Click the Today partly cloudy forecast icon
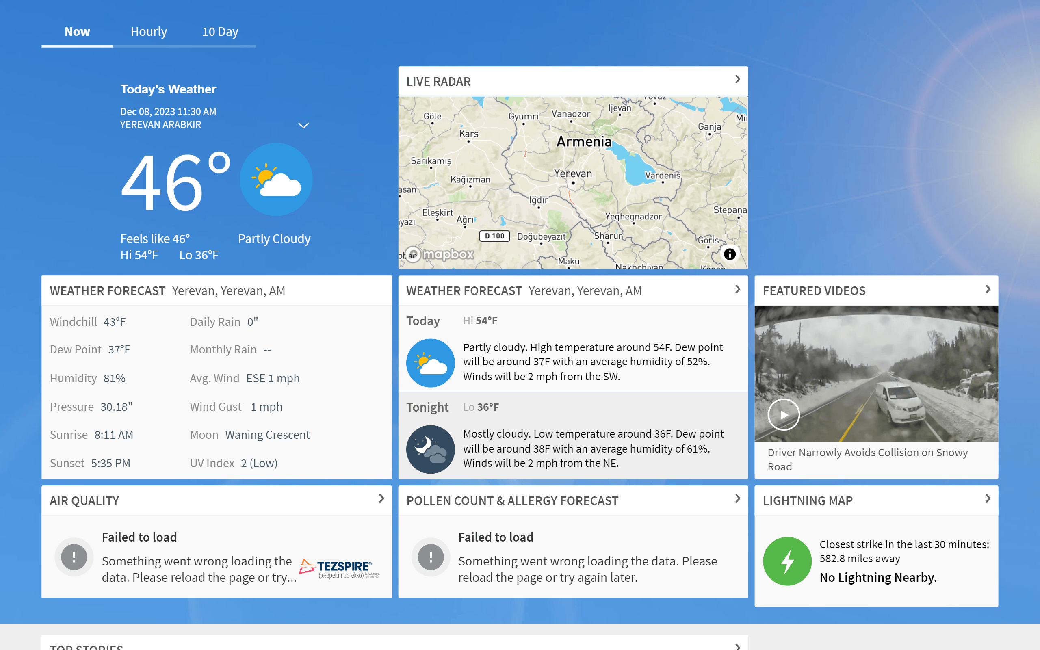 [430, 362]
